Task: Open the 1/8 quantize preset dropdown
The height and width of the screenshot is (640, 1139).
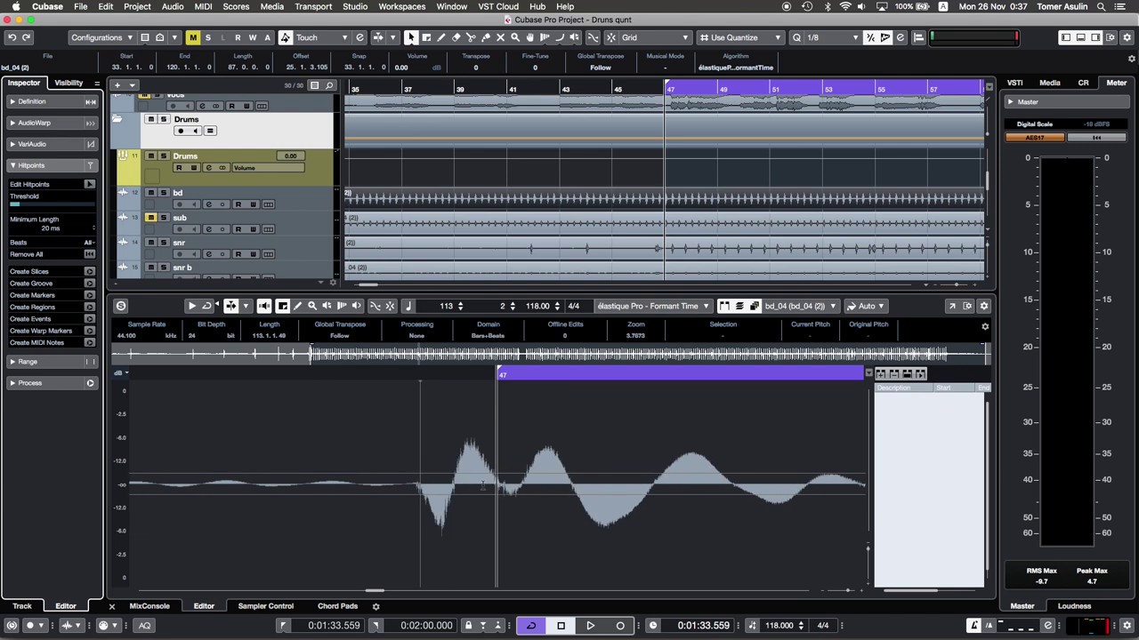Action: pos(834,37)
